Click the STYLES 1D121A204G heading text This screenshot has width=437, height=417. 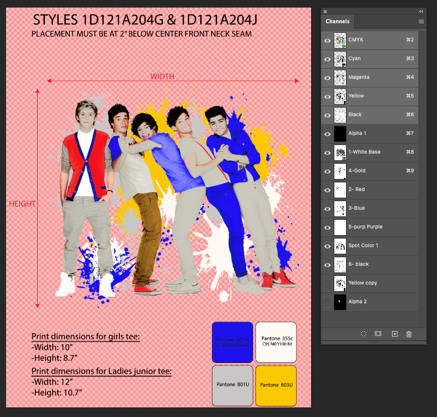click(145, 20)
